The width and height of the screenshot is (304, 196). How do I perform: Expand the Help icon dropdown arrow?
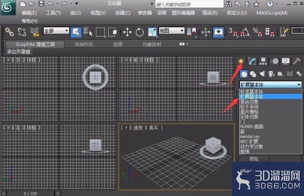pos(277,4)
